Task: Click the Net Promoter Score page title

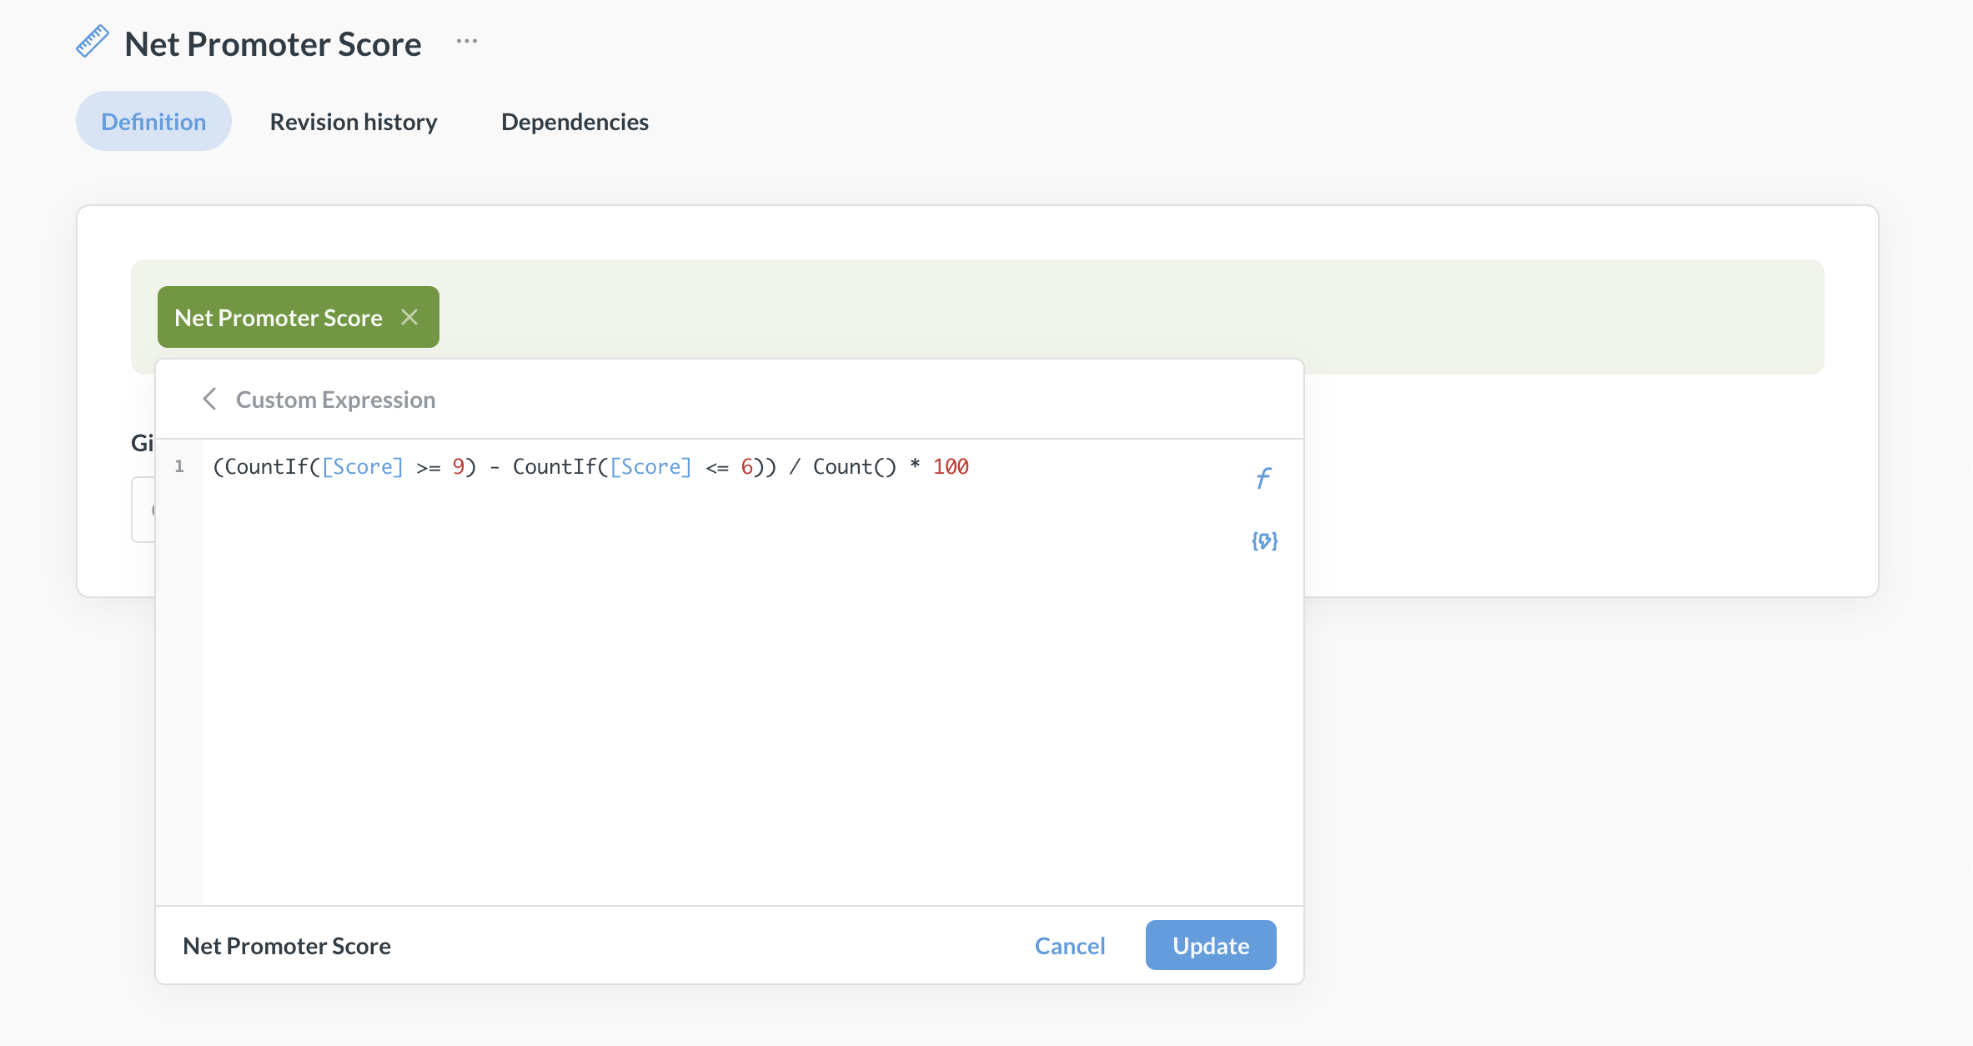Action: (273, 43)
